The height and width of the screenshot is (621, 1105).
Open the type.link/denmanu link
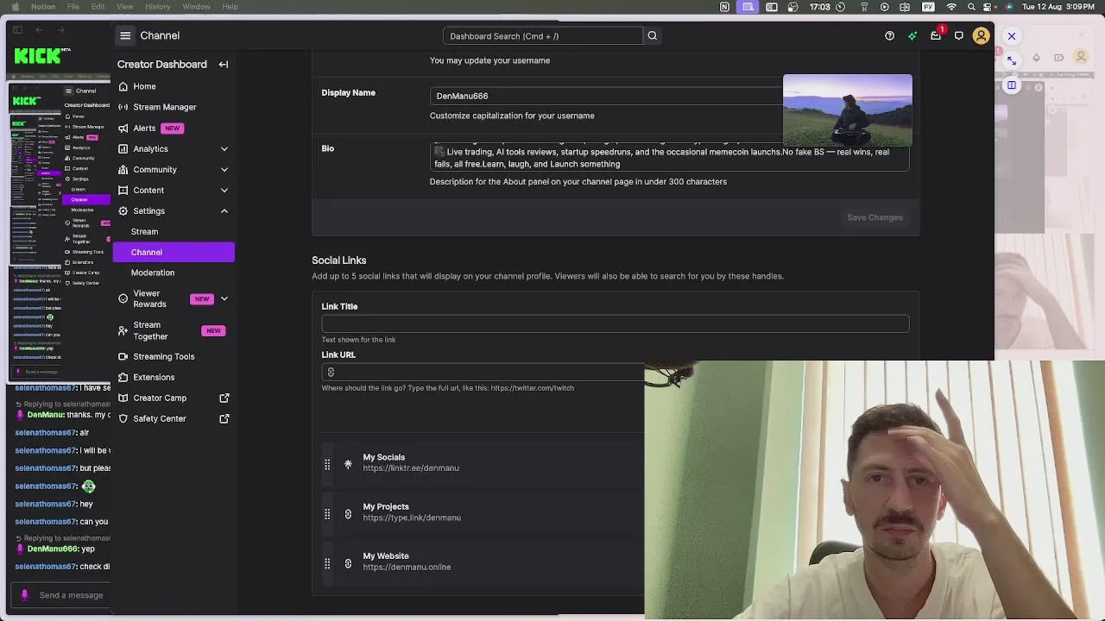412,517
